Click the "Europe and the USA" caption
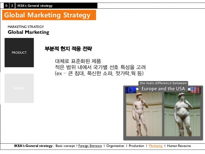205x154 pixels. pyautogui.click(x=163, y=89)
